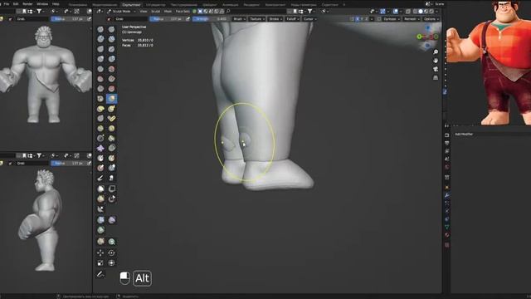Select the Line Project tool
Image resolution: width=531 pixels, height=299 pixels.
[x=100, y=209]
